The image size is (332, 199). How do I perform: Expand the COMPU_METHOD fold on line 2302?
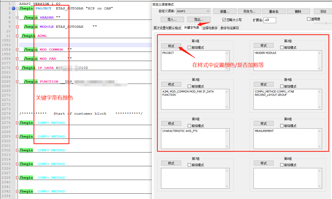point(17,150)
